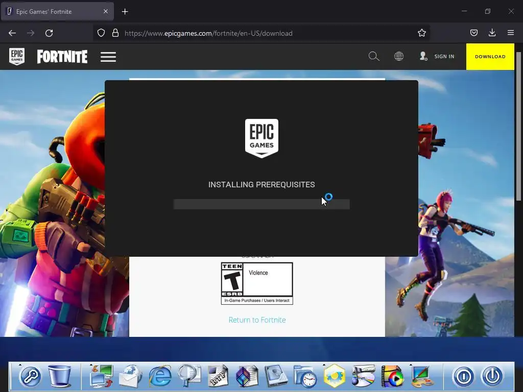Launch Internet Explorer from the dock

click(160, 376)
